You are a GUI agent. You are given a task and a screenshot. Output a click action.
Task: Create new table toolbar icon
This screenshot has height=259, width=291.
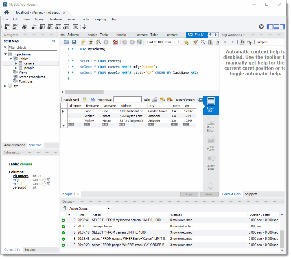(x=42, y=27)
